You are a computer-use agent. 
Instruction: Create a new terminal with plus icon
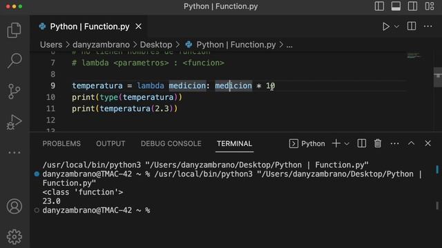[336, 143]
